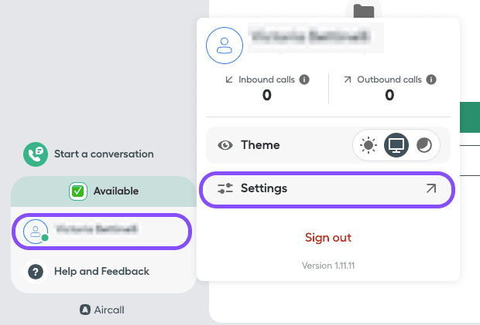480x325 pixels.
Task: Click the Version 1.11.11 text
Action: tap(328, 266)
